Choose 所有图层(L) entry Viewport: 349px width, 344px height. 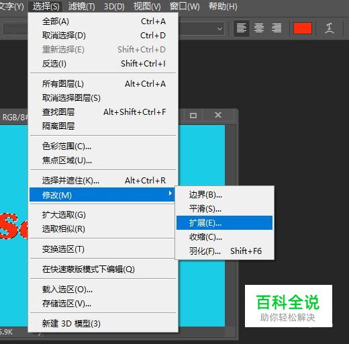pyautogui.click(x=103, y=84)
